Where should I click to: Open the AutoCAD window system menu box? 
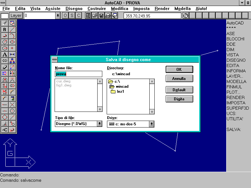[3, 3]
